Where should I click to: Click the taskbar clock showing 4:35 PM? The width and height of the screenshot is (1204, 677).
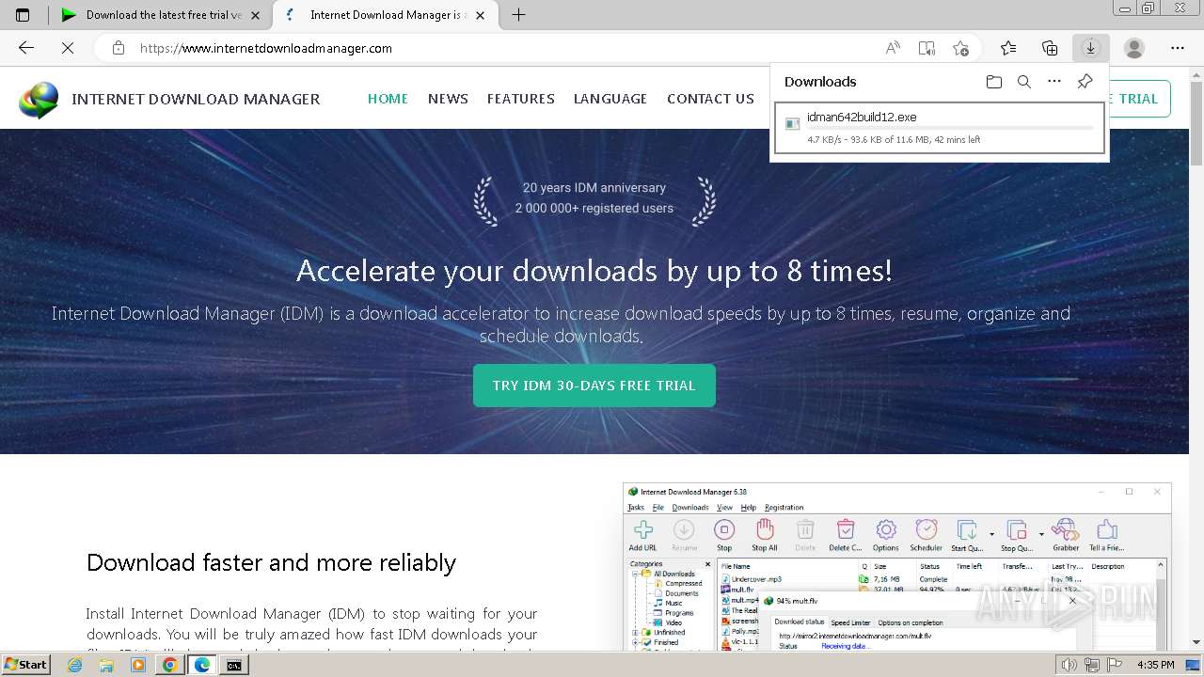[1156, 665]
